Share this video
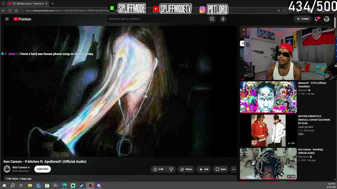 186,169
